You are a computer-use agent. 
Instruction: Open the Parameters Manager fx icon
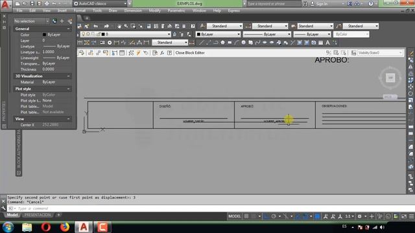point(162,53)
